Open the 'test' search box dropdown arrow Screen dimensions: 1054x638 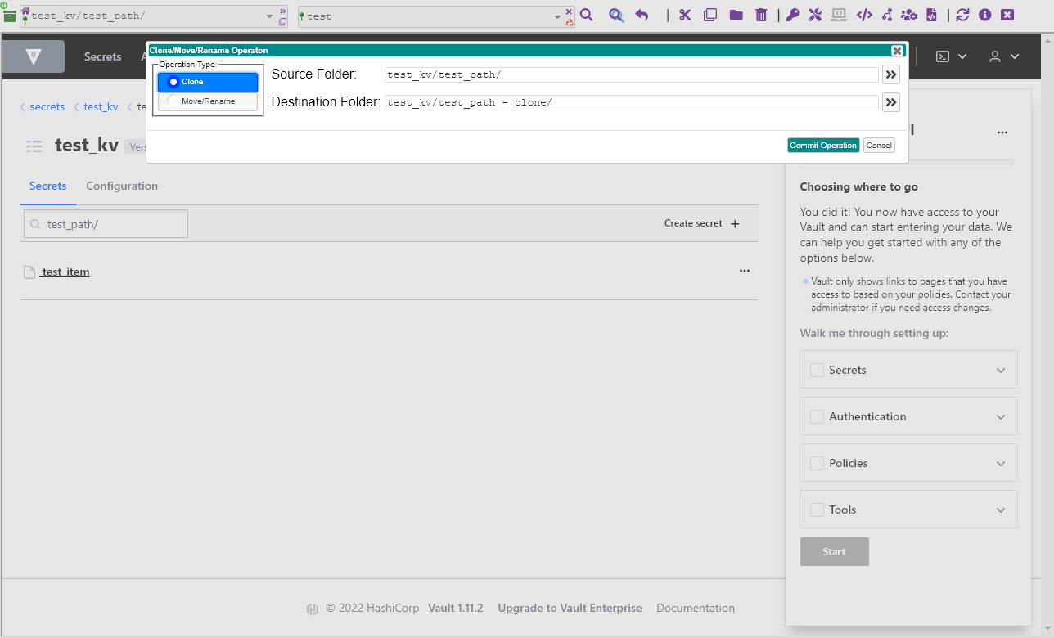[558, 16]
